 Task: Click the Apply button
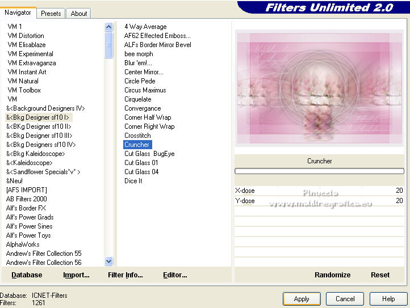coord(302,298)
